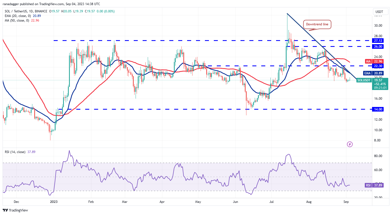
Task: Select the 2023 label on the time axis
Action: coord(54,202)
